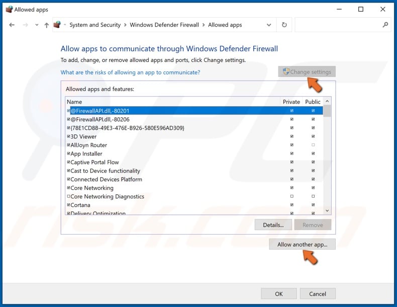Click the list scrollbar thumb
Viewport: 397px width, 307px height.
coord(327,111)
